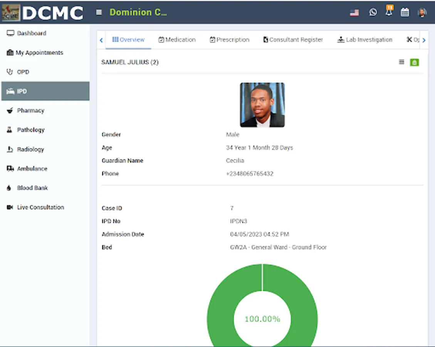Click the Pathology flask icon
The image size is (435, 347).
tap(9, 130)
